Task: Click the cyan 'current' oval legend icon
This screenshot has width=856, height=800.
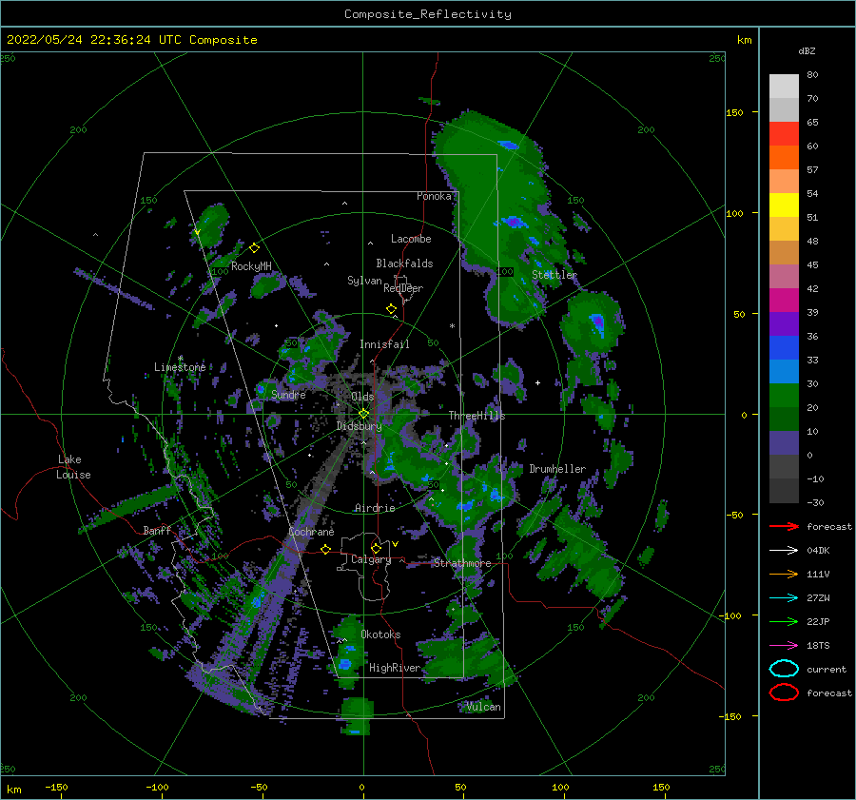Action: (784, 669)
